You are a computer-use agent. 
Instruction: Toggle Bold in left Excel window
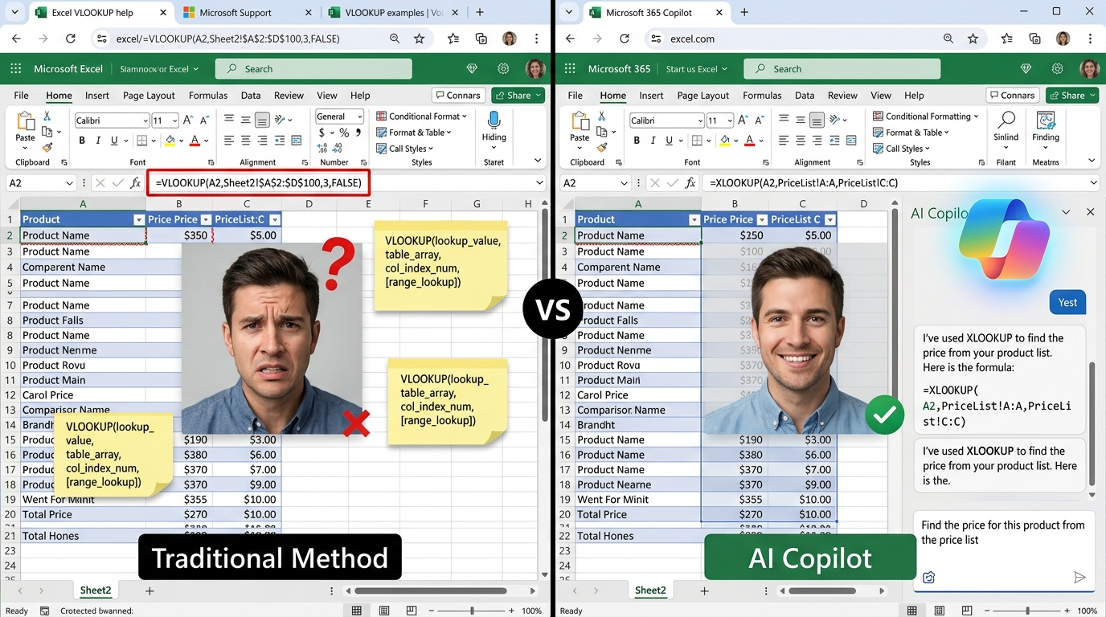pos(82,141)
